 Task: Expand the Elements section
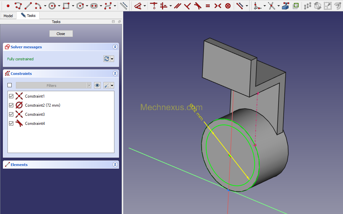pyautogui.click(x=115, y=165)
